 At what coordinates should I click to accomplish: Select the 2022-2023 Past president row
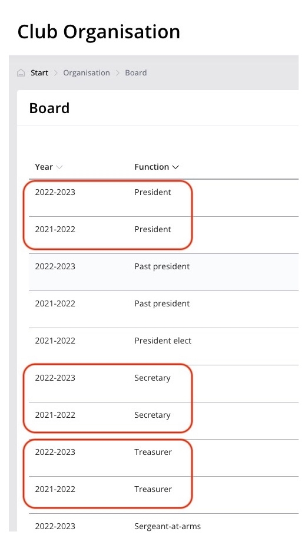click(x=164, y=272)
